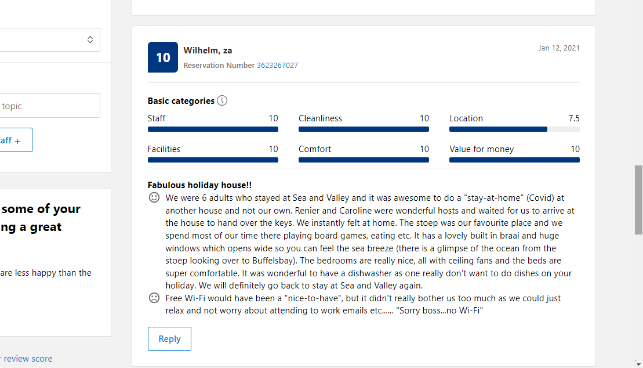Click the Reply button under the review
The image size is (643, 368).
pyautogui.click(x=169, y=339)
